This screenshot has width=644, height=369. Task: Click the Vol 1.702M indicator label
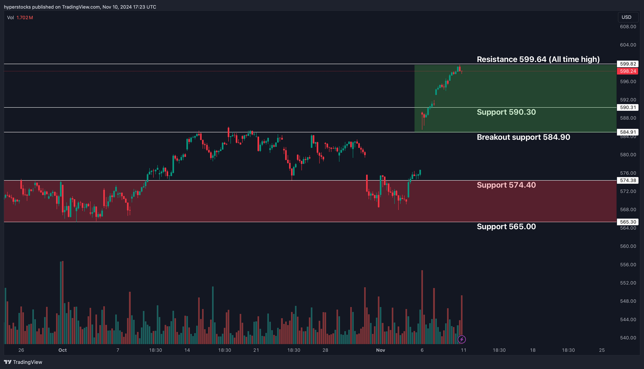tap(20, 18)
